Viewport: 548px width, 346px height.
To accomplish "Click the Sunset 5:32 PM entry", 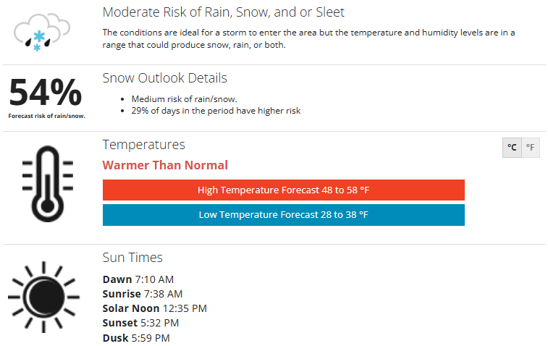I will [141, 323].
